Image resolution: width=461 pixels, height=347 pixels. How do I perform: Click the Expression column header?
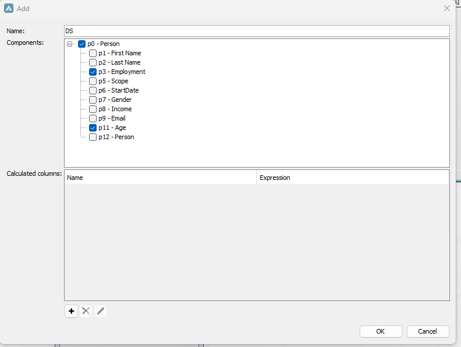tap(352, 178)
